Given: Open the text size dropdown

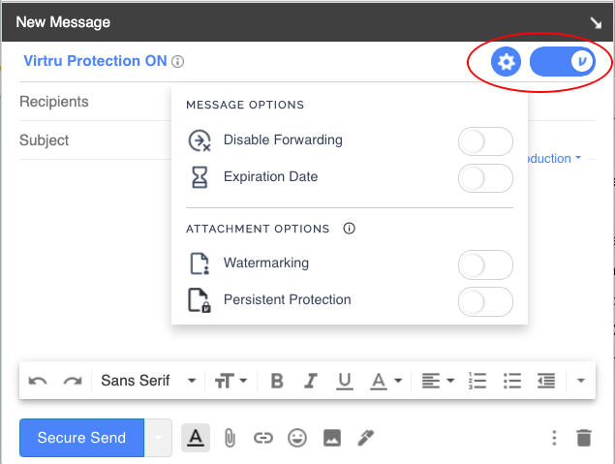Looking at the screenshot, I should (x=231, y=381).
